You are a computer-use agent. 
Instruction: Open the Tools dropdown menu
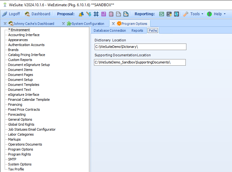point(197,14)
